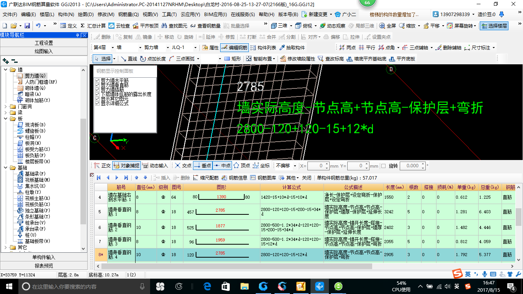The height and width of the screenshot is (294, 523).
Task: Click 缩尺配筋 scaled rebar tool
Action: point(206,178)
